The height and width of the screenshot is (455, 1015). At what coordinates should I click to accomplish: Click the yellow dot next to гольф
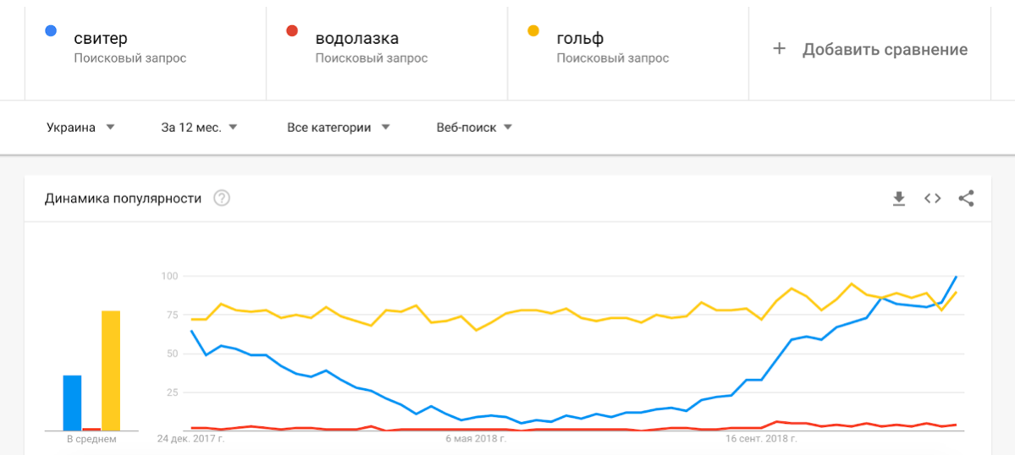[x=533, y=31]
